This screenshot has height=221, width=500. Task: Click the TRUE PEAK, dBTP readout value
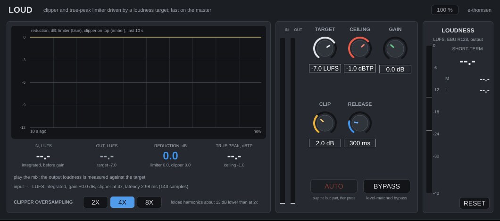tap(234, 156)
